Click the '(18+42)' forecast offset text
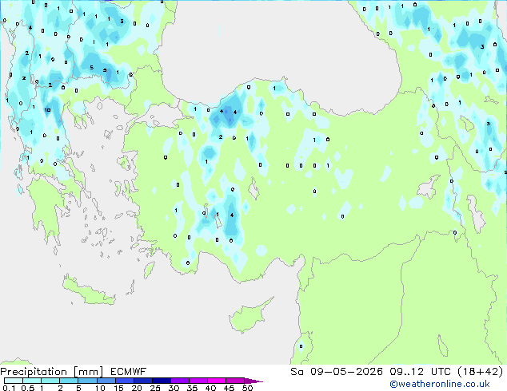The height and width of the screenshot is (391, 507). (481, 372)
